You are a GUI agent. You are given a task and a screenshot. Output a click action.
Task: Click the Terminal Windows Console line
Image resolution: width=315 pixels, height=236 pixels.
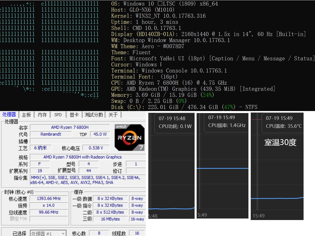tap(169, 71)
